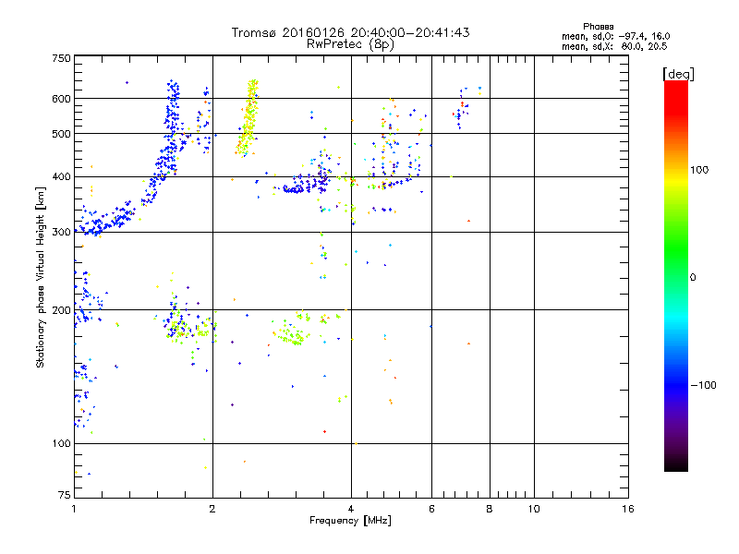The height and width of the screenshot is (554, 739).
Task: Click the x-axis '2' tick label
Action: pyautogui.click(x=212, y=509)
